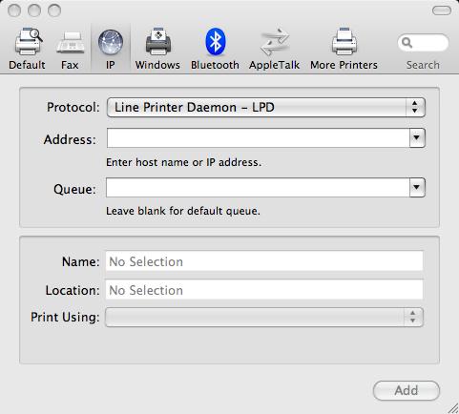
Task: Open the Default printer browser icon
Action: coord(28,42)
